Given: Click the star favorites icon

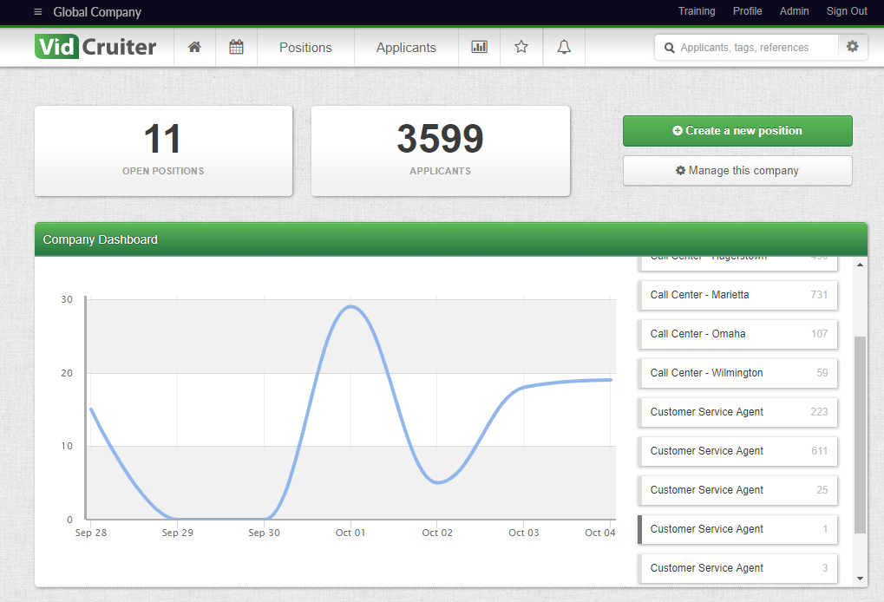Looking at the screenshot, I should pos(521,47).
